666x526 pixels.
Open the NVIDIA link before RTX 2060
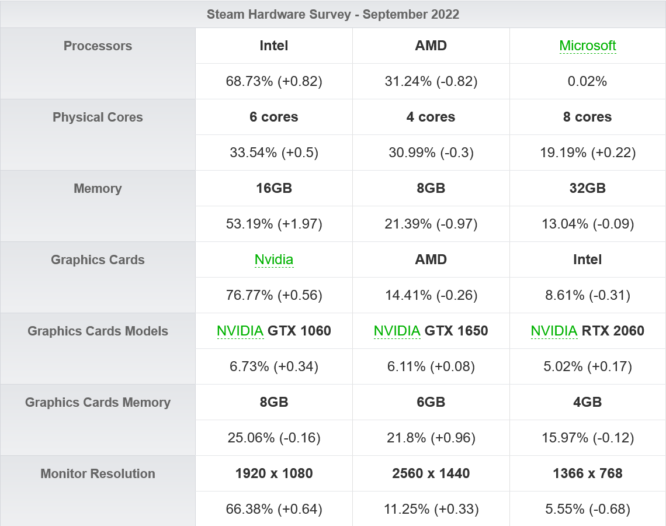[554, 331]
